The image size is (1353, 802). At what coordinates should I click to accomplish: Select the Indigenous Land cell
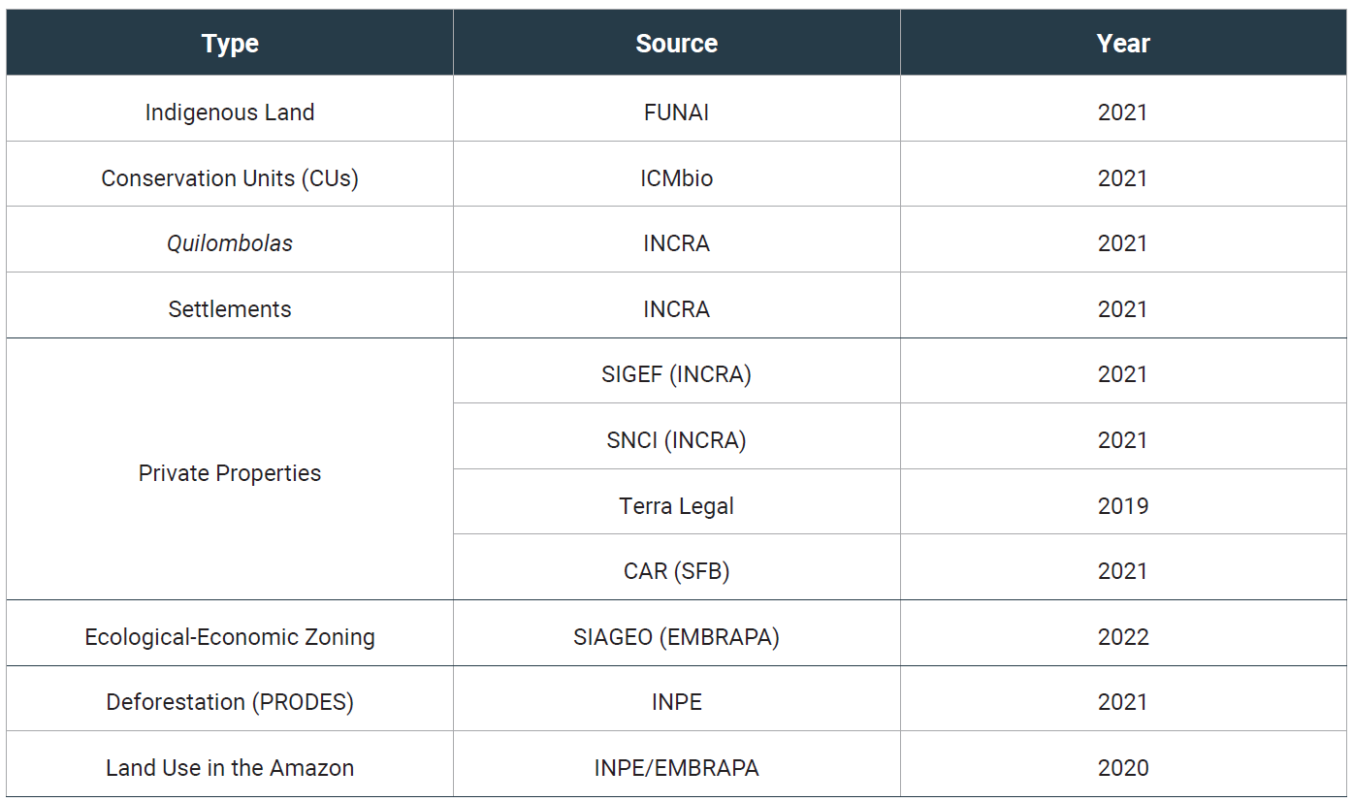230,112
